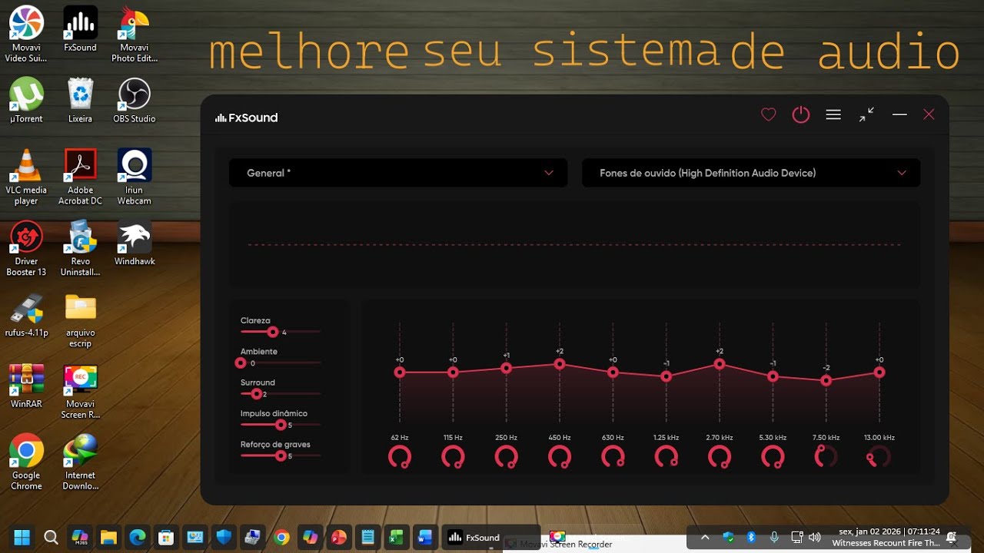
Task: Click the 7.50 kHz frequency knob
Action: 826,457
